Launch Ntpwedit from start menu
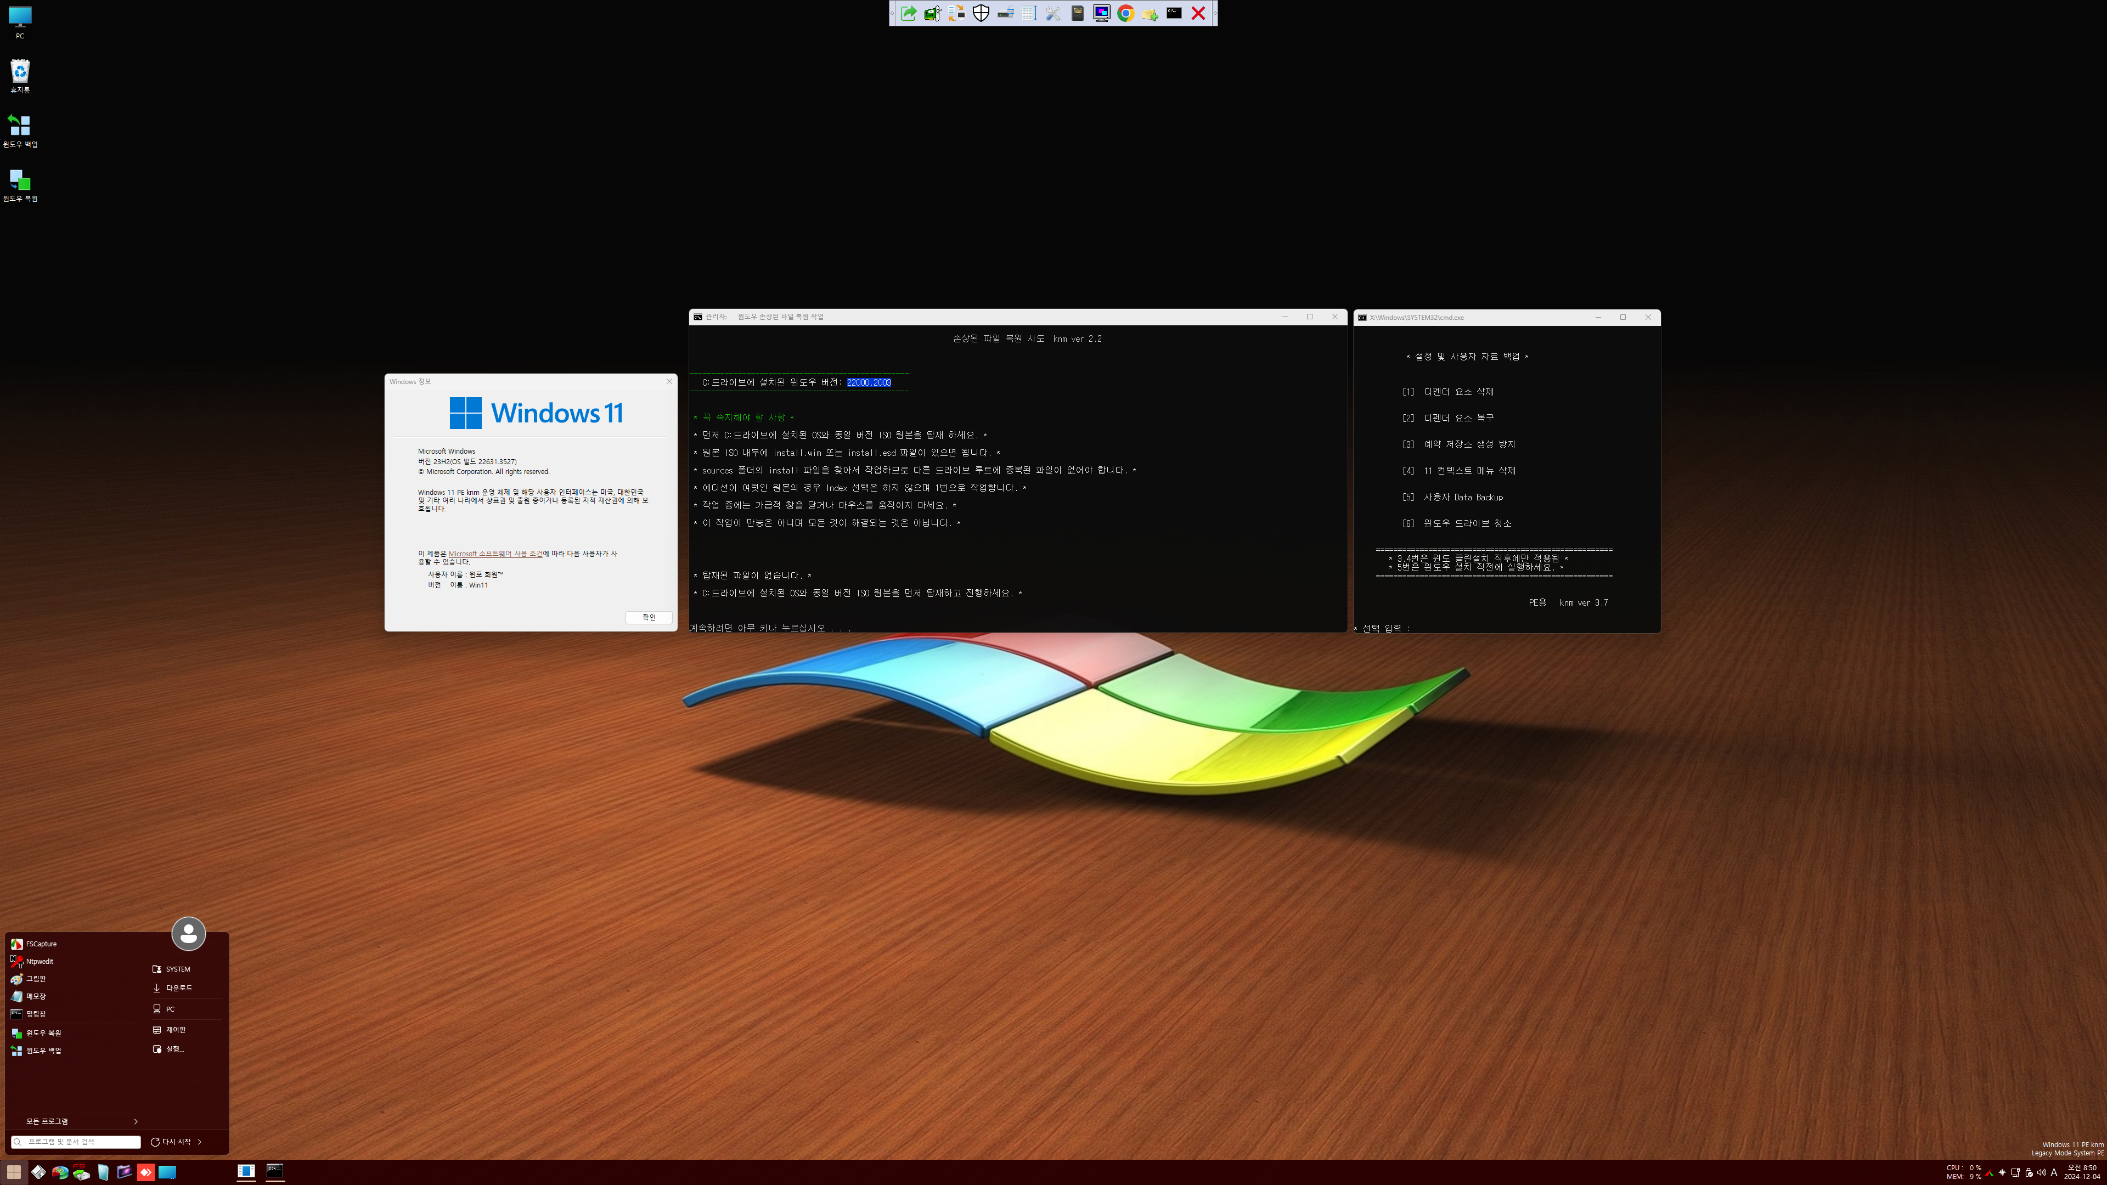 pyautogui.click(x=75, y=961)
